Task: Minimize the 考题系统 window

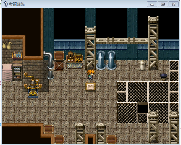Action: 152,4
